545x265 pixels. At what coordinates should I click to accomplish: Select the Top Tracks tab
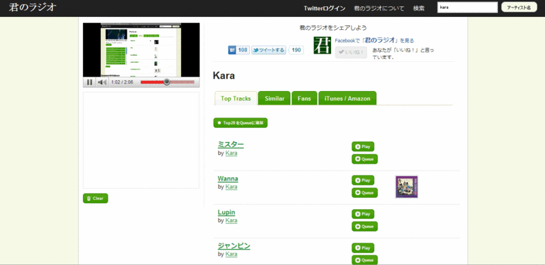pyautogui.click(x=236, y=99)
